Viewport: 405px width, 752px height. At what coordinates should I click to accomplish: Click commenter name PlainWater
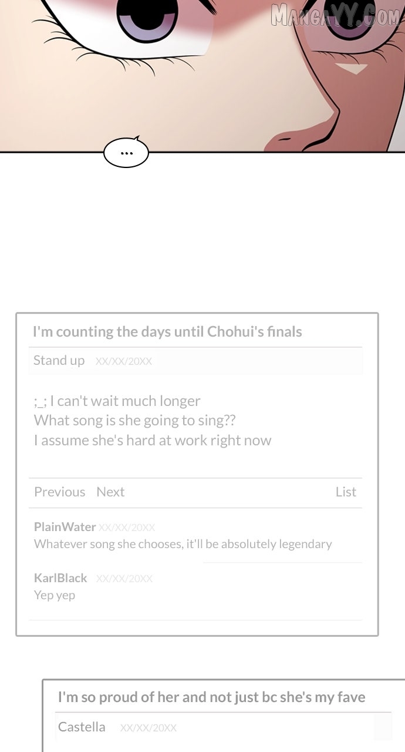(x=65, y=526)
